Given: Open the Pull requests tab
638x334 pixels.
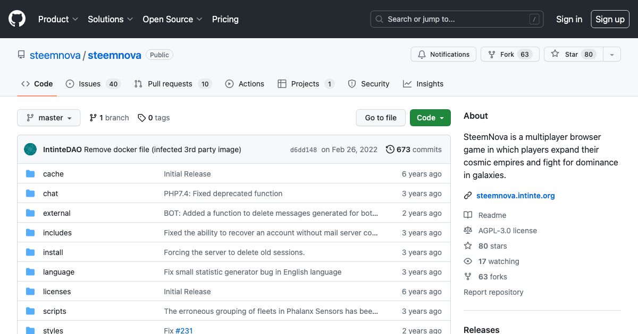Looking at the screenshot, I should [170, 83].
